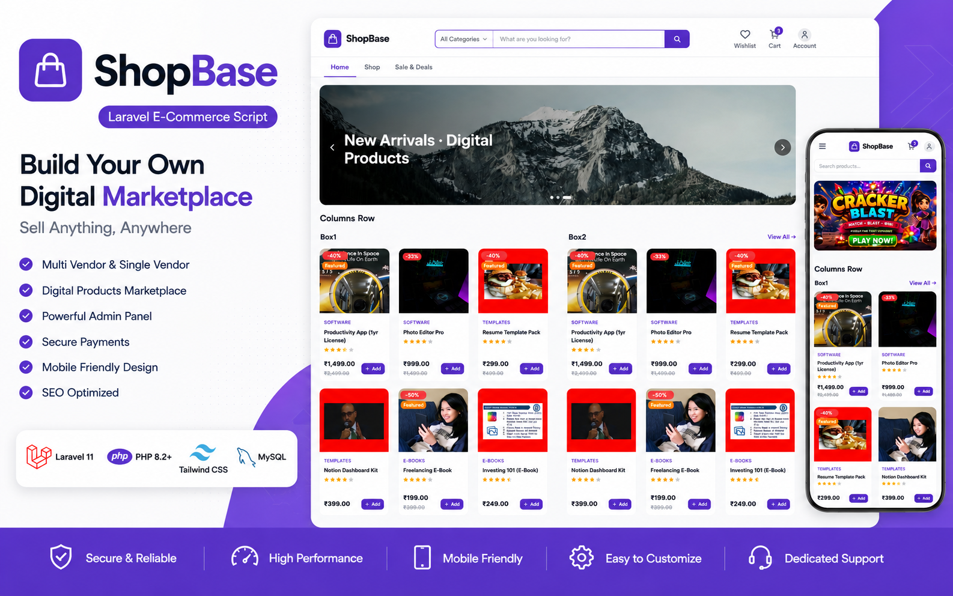Tap the Cracker Blast banner on the phone
This screenshot has width=953, height=596.
click(875, 215)
